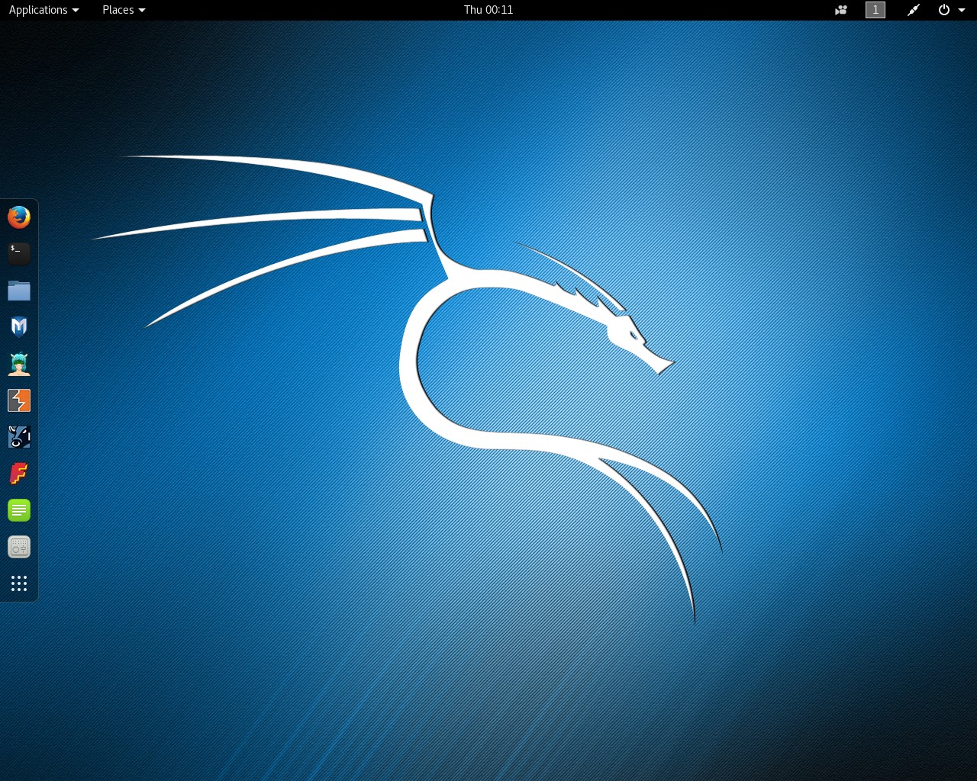977x781 pixels.
Task: Start the Metasploit Framework shield icon
Action: tap(19, 327)
